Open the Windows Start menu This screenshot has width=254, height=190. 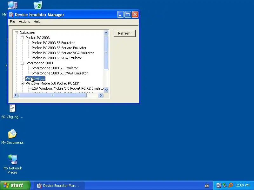(x=15, y=185)
